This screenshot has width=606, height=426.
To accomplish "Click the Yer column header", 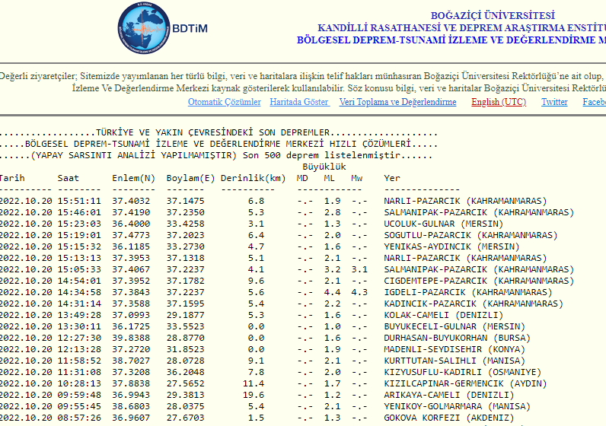I will tap(392, 178).
